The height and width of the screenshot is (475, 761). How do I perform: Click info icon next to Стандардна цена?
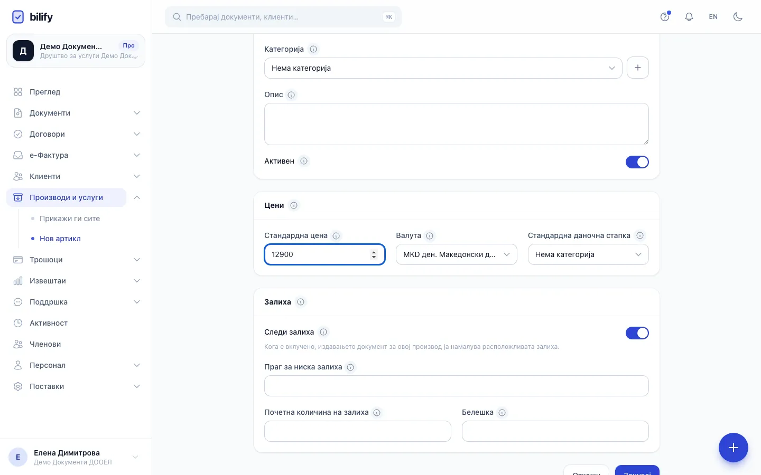(x=336, y=236)
